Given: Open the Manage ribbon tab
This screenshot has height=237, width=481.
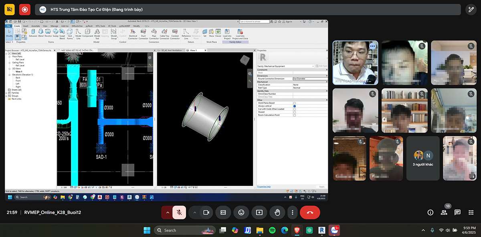Looking at the screenshot, I should pos(54,26).
